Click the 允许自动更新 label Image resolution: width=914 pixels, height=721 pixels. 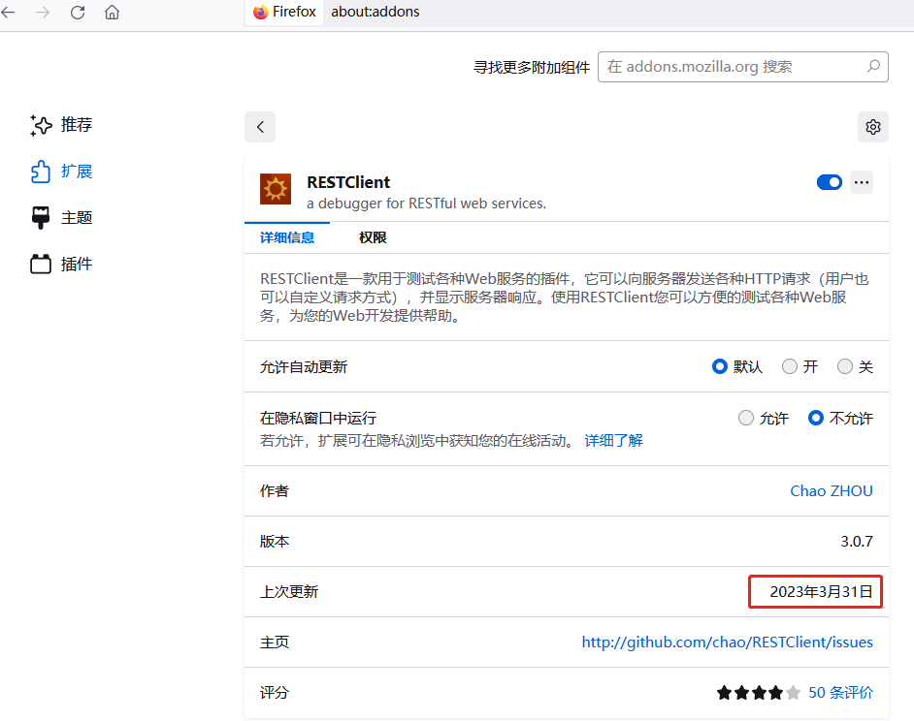point(303,367)
